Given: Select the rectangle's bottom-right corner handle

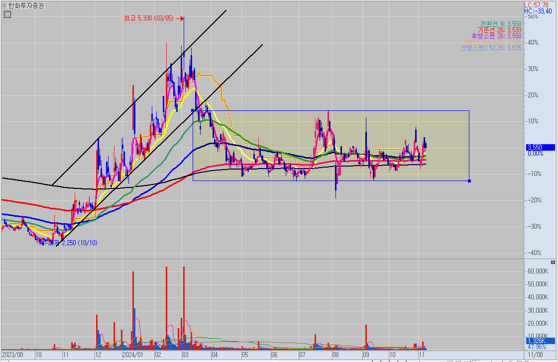Looking at the screenshot, I should (x=469, y=181).
